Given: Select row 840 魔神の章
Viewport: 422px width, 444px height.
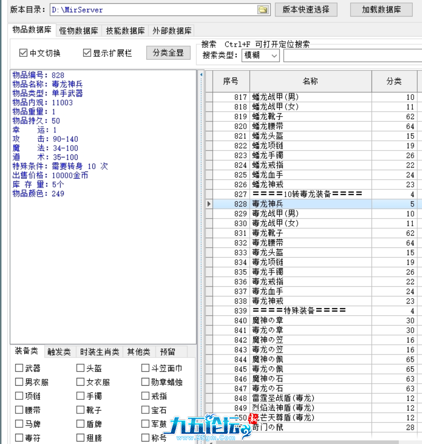Looking at the screenshot, I should (x=314, y=321).
